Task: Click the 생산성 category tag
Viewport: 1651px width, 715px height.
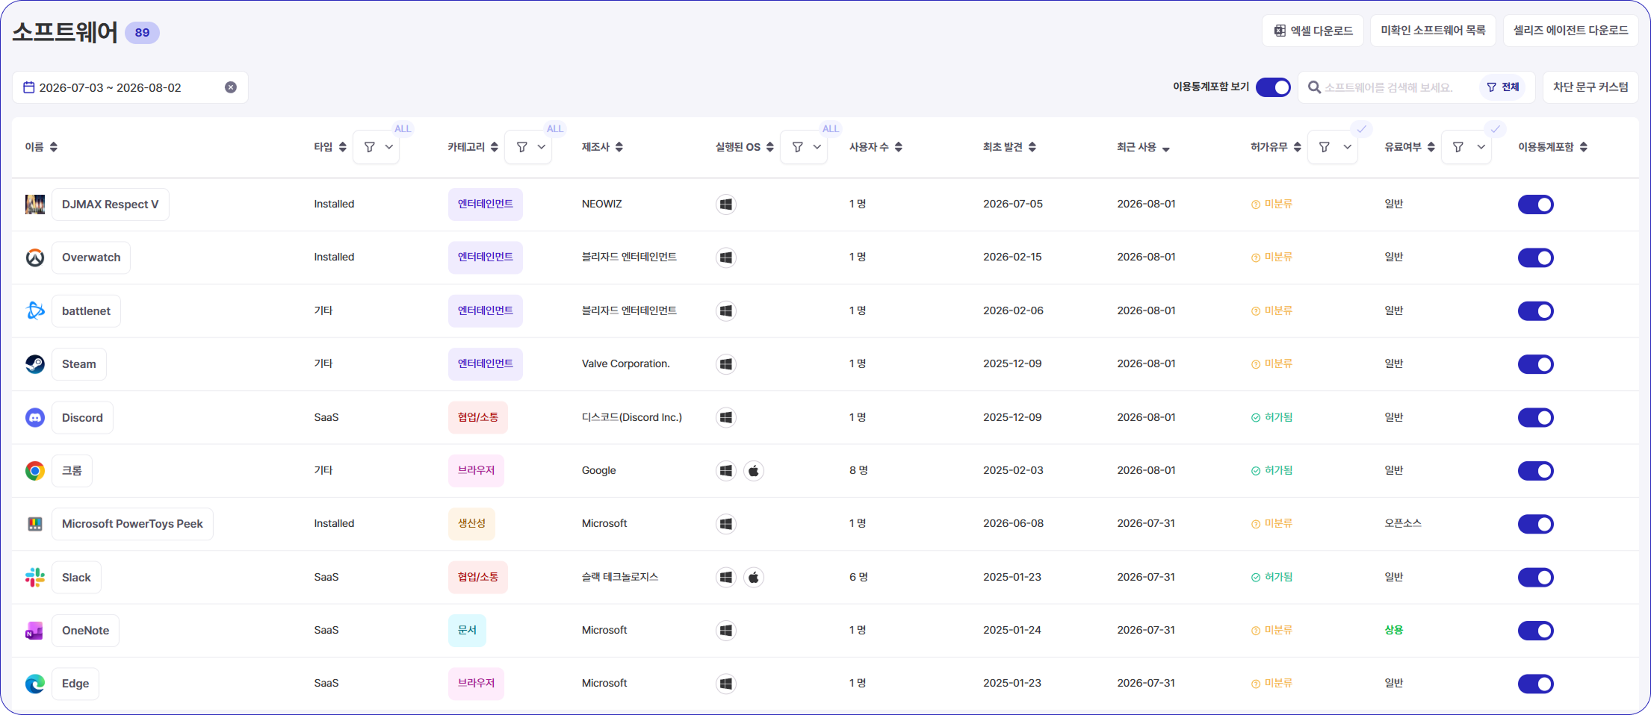Action: [471, 524]
